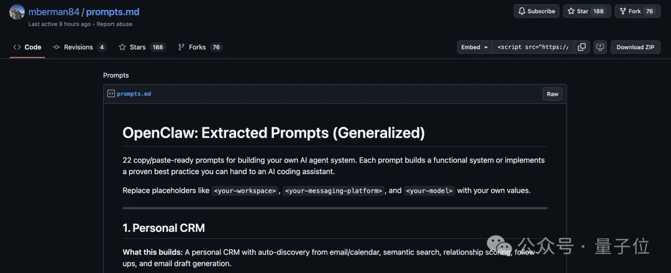This screenshot has width=671, height=273.
Task: Click the mberman84 profile avatar
Action: [x=17, y=12]
